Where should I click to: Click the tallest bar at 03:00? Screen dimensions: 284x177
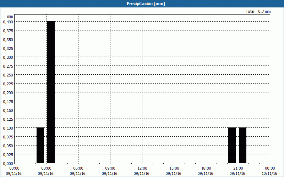point(51,92)
